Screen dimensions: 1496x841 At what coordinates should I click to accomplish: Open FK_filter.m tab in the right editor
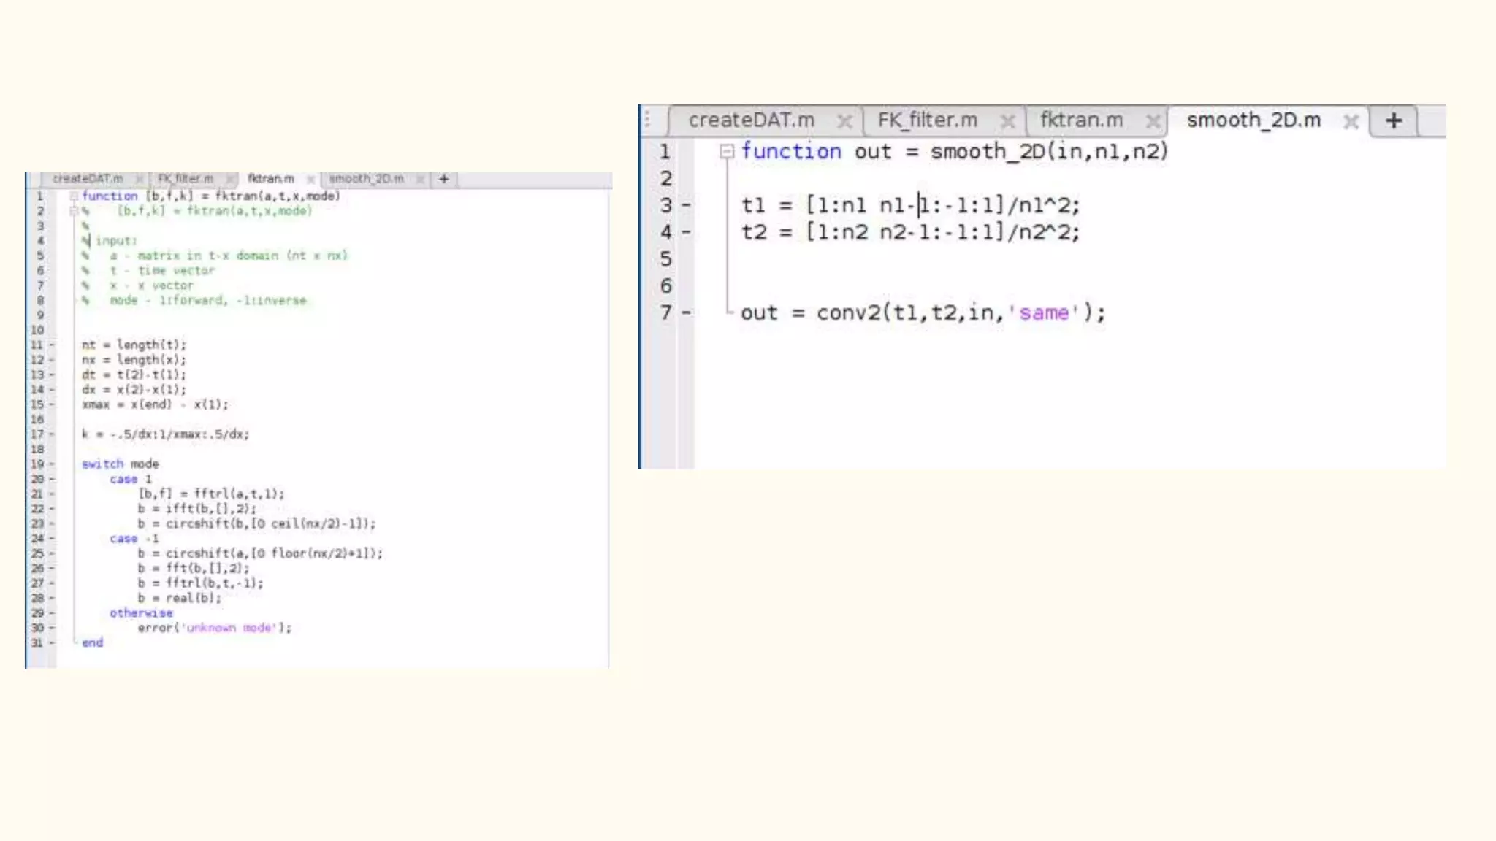[x=927, y=120]
